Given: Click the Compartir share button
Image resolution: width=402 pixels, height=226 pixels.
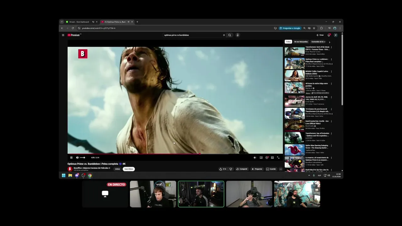Looking at the screenshot, I should click(242, 169).
